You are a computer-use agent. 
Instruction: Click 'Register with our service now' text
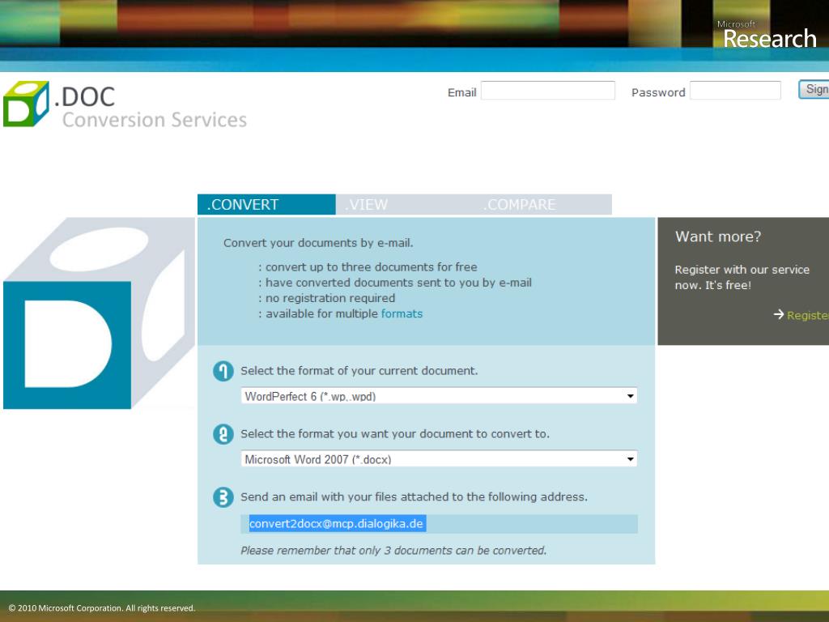(742, 277)
